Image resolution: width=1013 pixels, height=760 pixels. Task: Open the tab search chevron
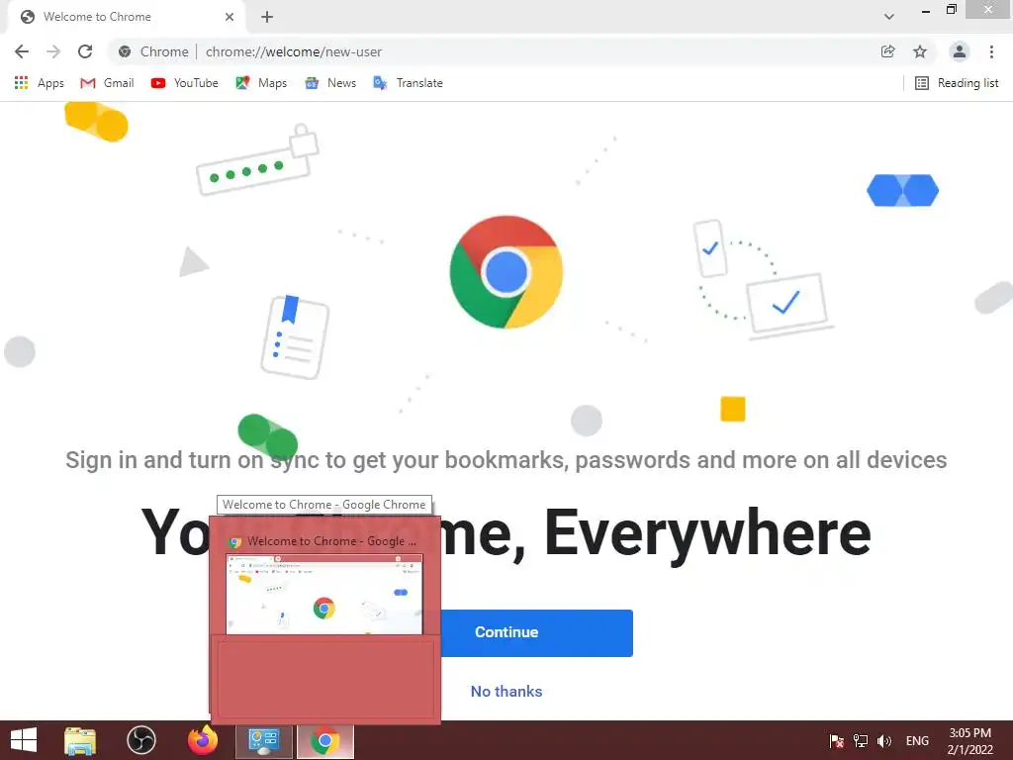tap(889, 17)
